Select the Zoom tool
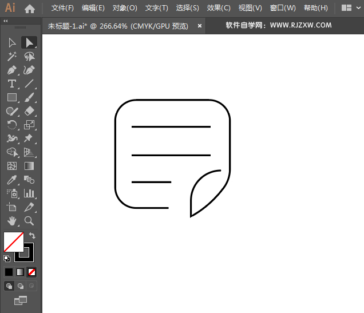 click(x=29, y=221)
